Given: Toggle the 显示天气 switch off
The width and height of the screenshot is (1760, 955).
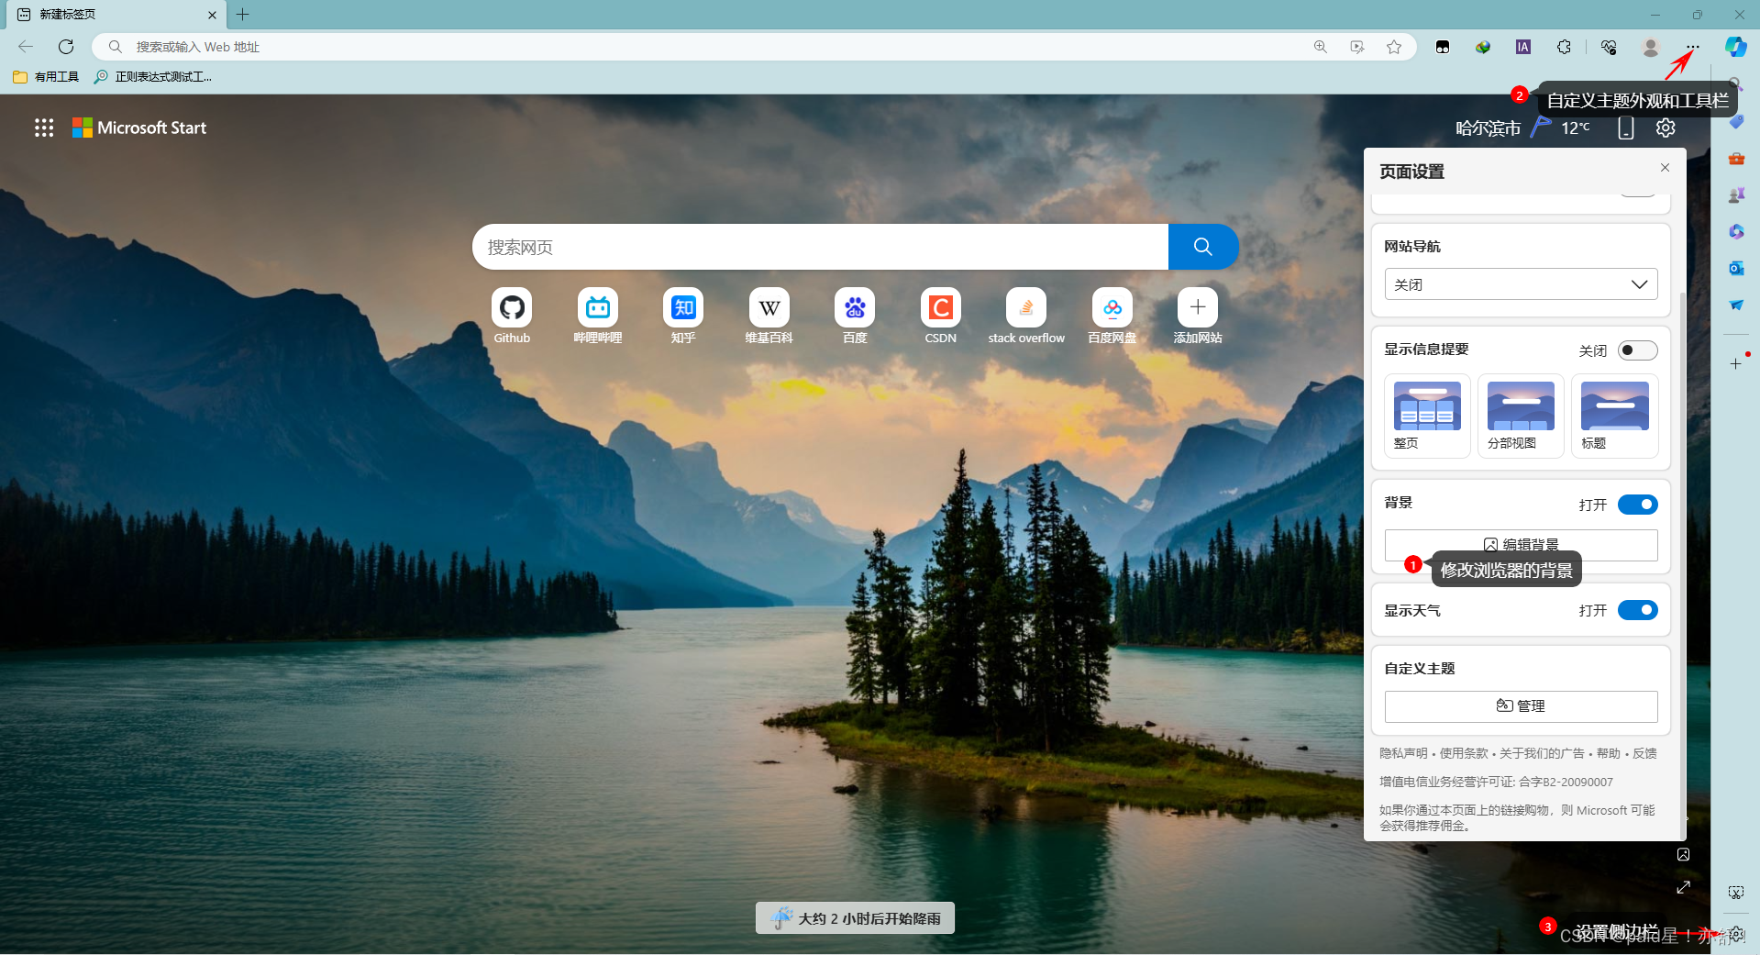Looking at the screenshot, I should [x=1637, y=610].
